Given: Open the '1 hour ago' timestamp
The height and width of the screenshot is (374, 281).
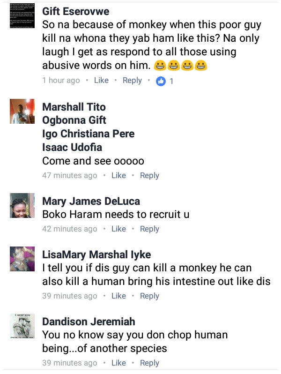Looking at the screenshot, I should pos(61,81).
